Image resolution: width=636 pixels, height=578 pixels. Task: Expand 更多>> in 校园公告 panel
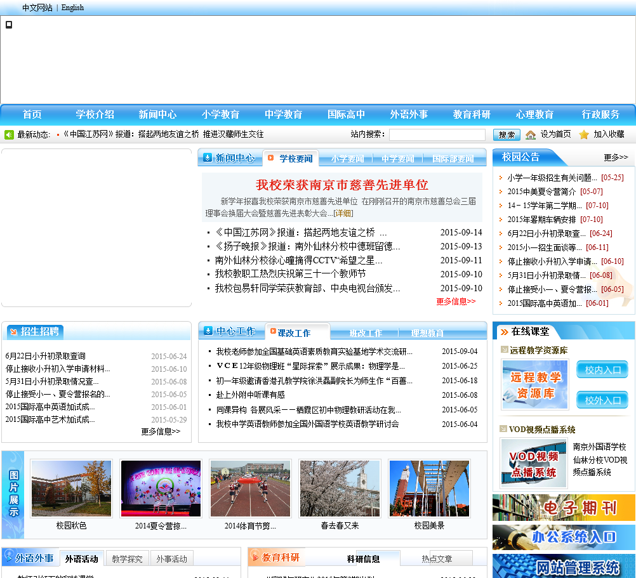(x=616, y=157)
